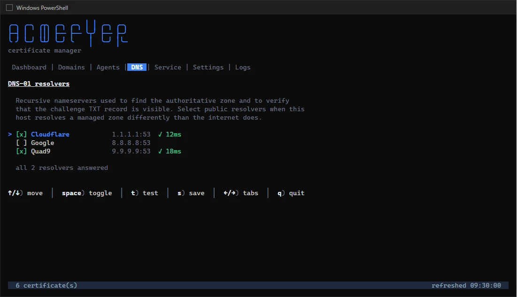Select the Cloudflare resolver name
The width and height of the screenshot is (517, 297).
pyautogui.click(x=50, y=135)
